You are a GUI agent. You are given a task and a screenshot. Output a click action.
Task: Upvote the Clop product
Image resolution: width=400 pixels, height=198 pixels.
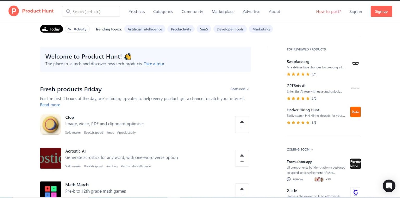point(242,124)
